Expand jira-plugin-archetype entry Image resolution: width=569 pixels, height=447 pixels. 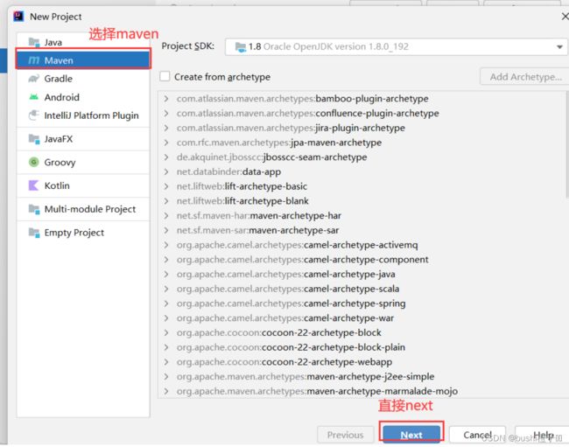166,128
